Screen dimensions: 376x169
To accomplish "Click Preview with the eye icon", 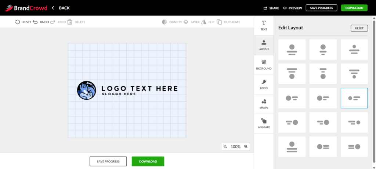I will click(292, 8).
